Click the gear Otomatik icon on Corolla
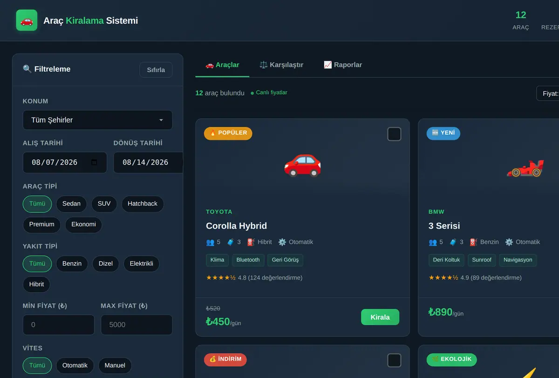 [282, 242]
